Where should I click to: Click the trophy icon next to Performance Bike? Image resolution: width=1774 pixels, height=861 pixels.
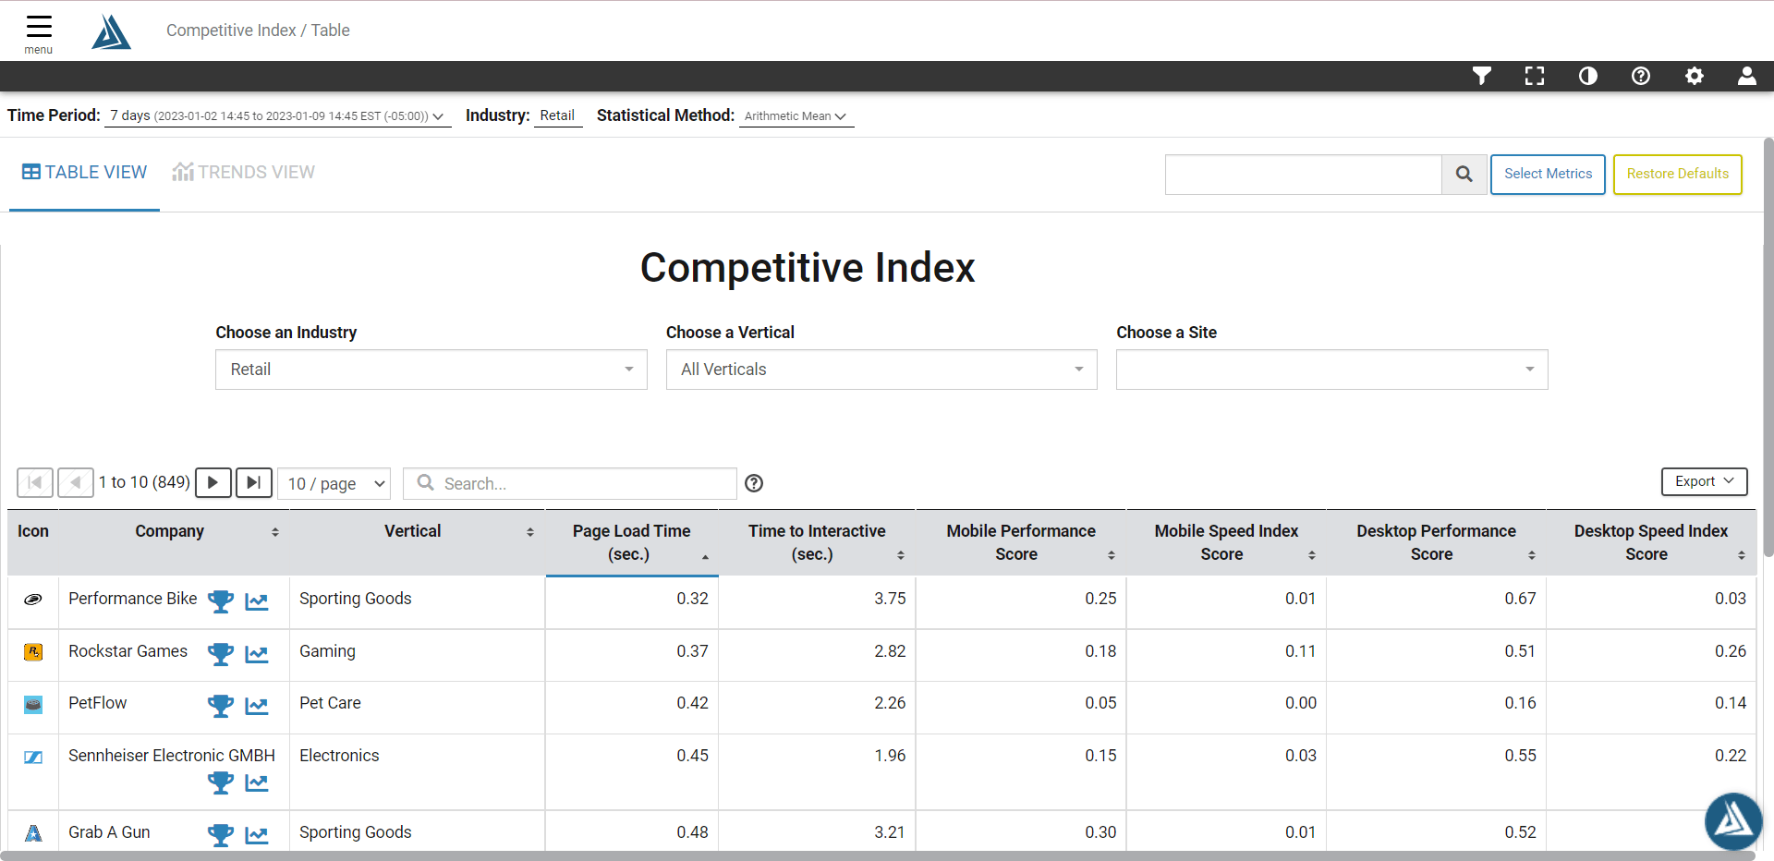[x=221, y=601]
